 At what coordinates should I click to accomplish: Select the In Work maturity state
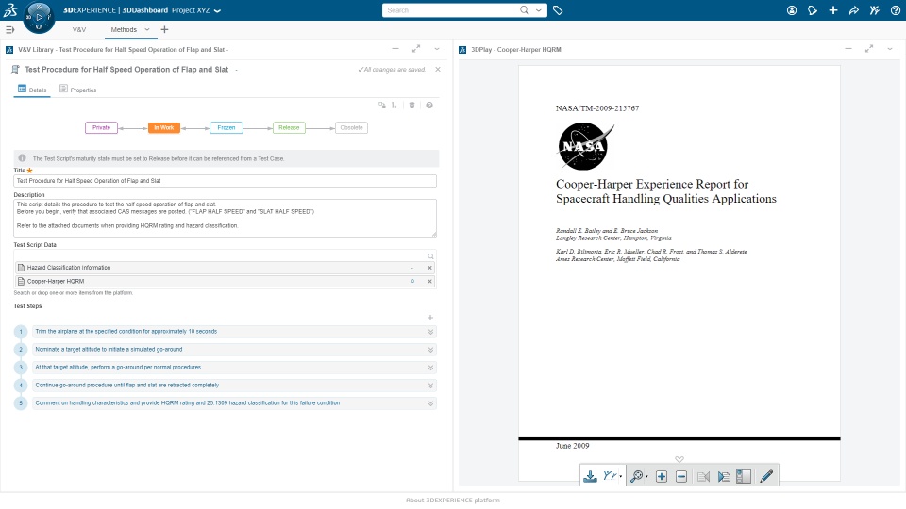[164, 127]
